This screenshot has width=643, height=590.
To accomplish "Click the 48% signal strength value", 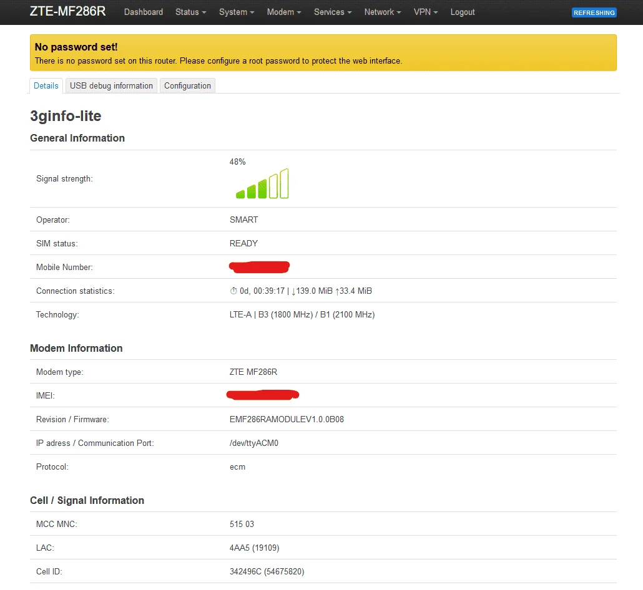I will 237,162.
